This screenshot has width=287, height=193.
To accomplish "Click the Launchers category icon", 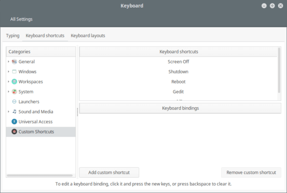I will coord(14,102).
